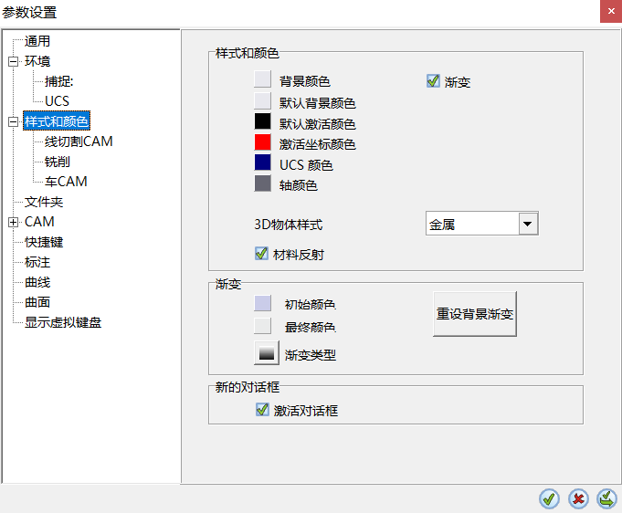The height and width of the screenshot is (513, 622).
Task: Click the 重设背景渐变 button
Action: click(475, 314)
